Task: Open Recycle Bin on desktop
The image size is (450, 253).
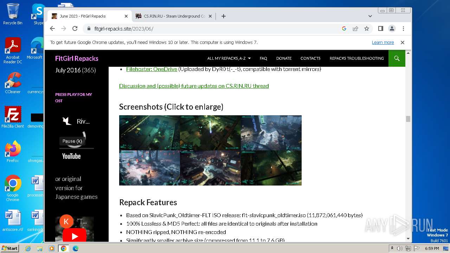Action: pyautogui.click(x=13, y=14)
